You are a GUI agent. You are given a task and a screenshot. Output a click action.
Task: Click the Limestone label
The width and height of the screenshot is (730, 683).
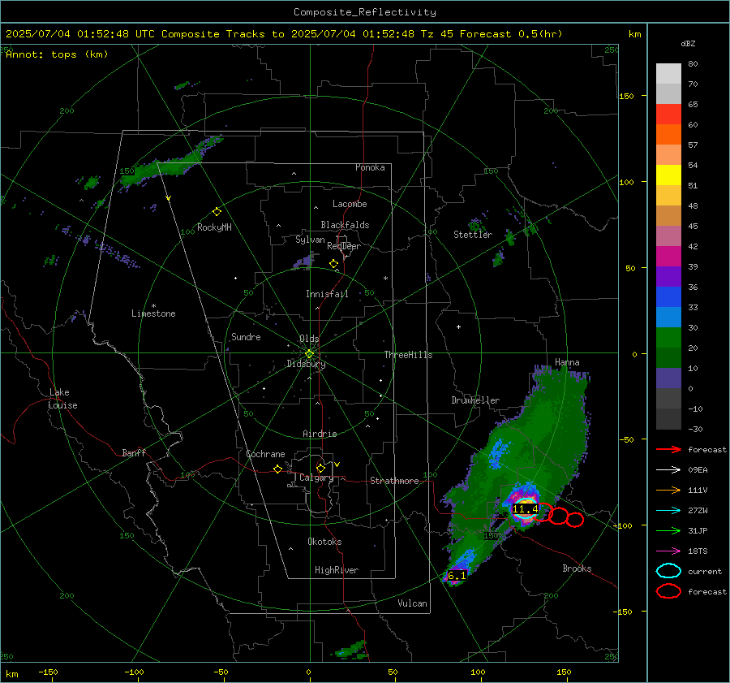coord(153,313)
